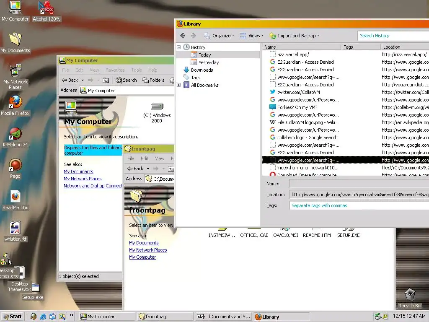
Task: Open Back history dropdown arrow in My Computer
Action: (x=83, y=80)
